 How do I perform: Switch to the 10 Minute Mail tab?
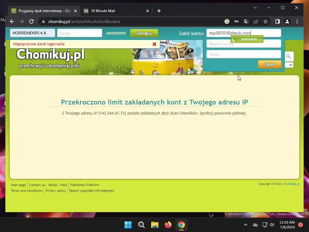tap(116, 11)
